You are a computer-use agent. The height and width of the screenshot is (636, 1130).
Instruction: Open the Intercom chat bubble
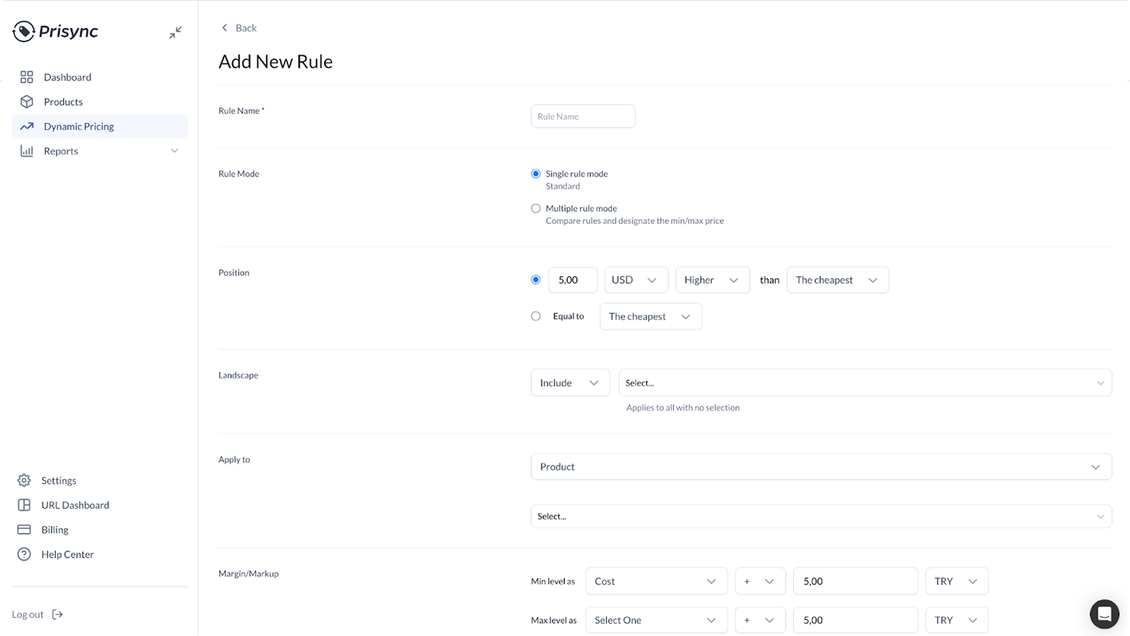tap(1103, 614)
